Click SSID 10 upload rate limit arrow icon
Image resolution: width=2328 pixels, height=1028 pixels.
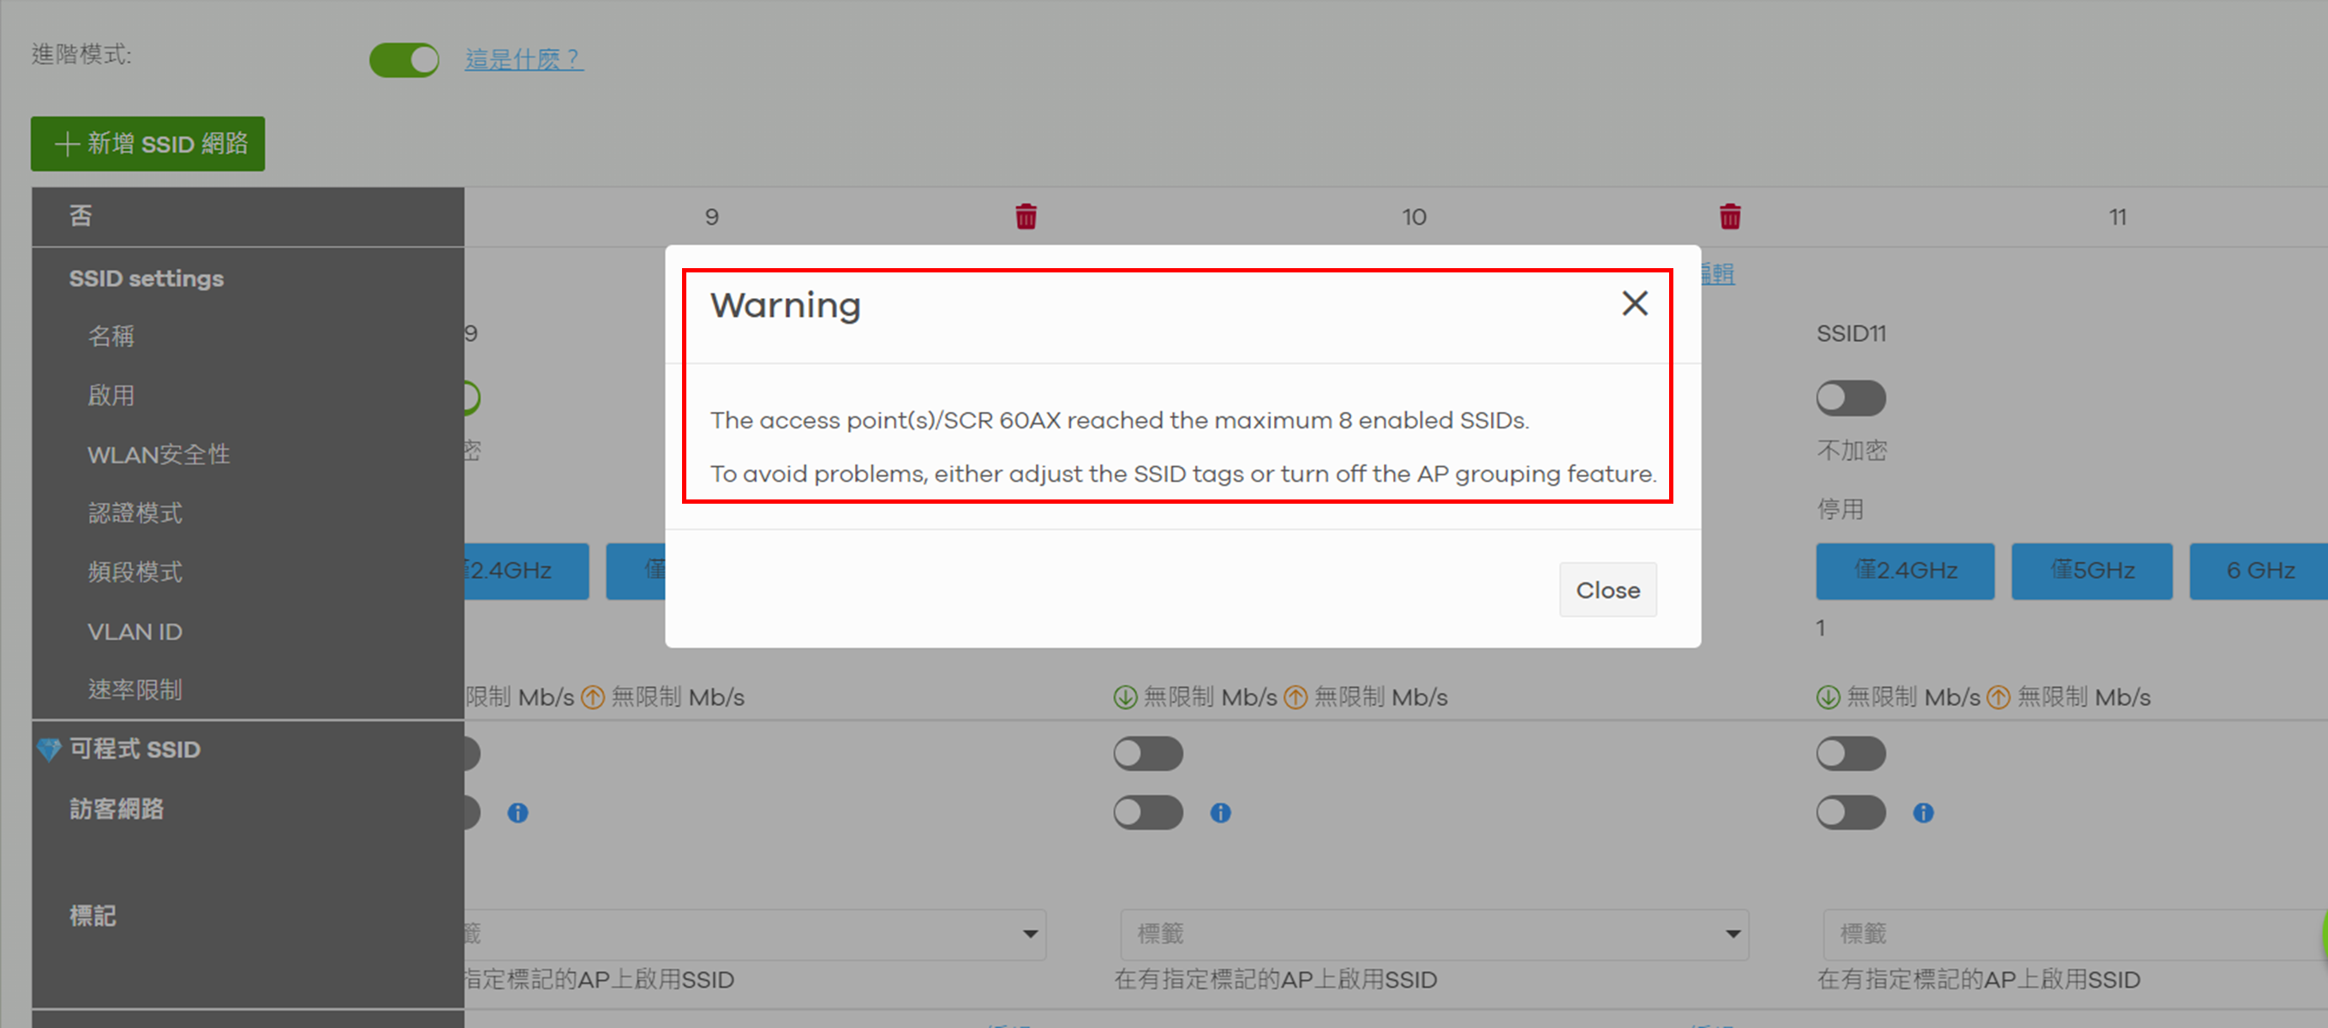coord(1295,697)
